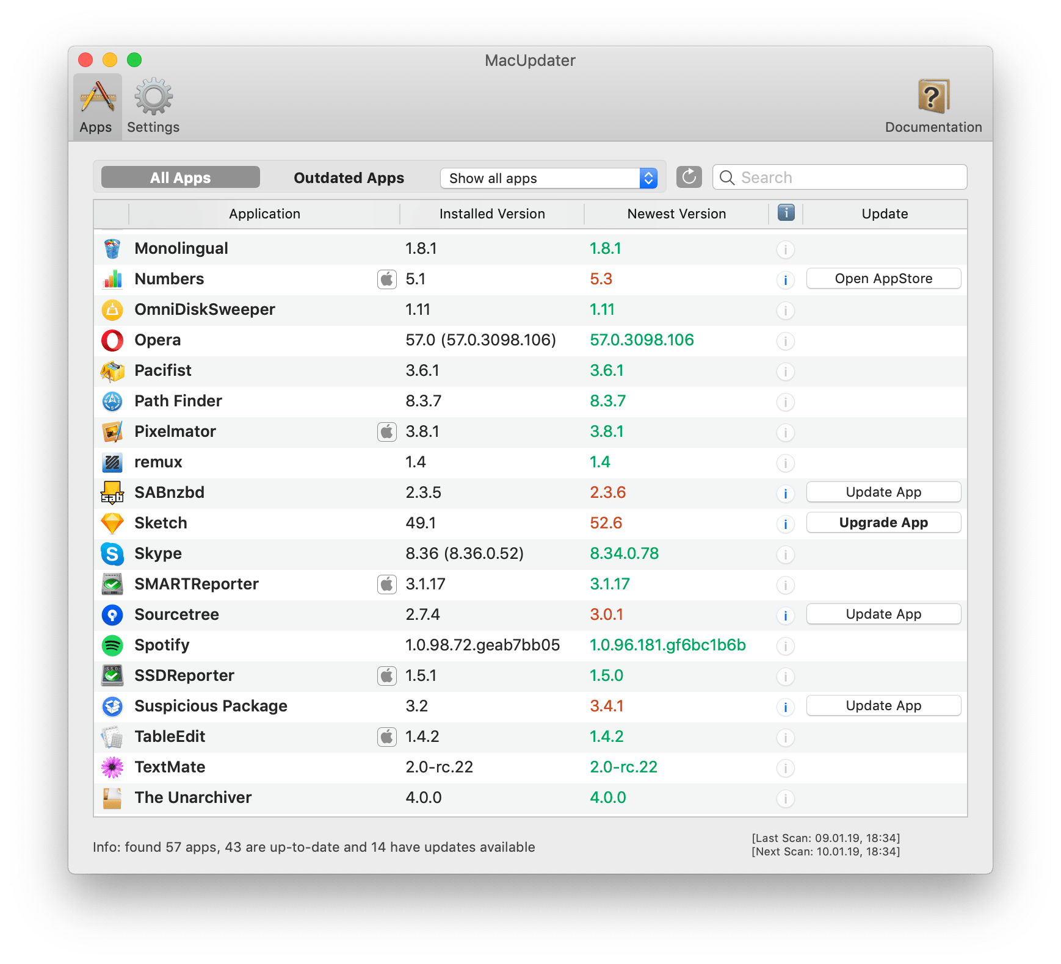
Task: Click the App Store badge next to SSDReporter
Action: (x=387, y=676)
